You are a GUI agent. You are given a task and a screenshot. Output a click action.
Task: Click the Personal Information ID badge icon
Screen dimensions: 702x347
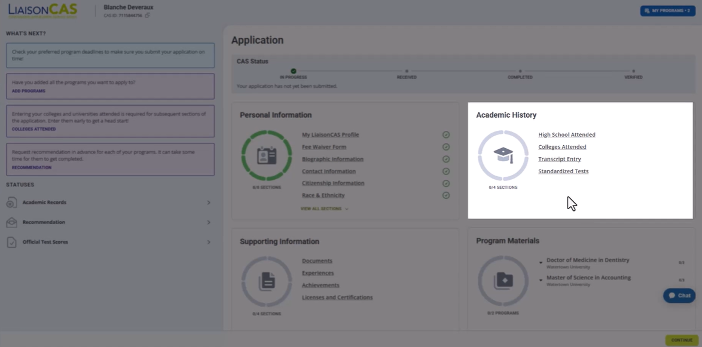coord(266,155)
